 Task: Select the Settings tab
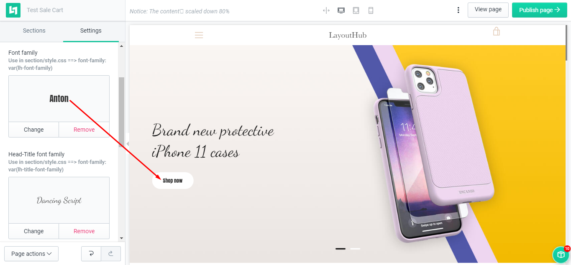click(91, 31)
